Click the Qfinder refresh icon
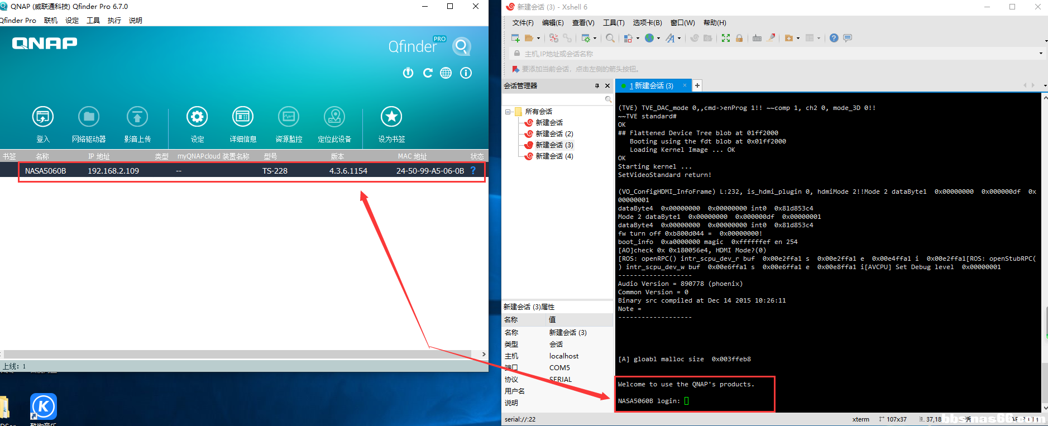The image size is (1048, 426). click(428, 73)
